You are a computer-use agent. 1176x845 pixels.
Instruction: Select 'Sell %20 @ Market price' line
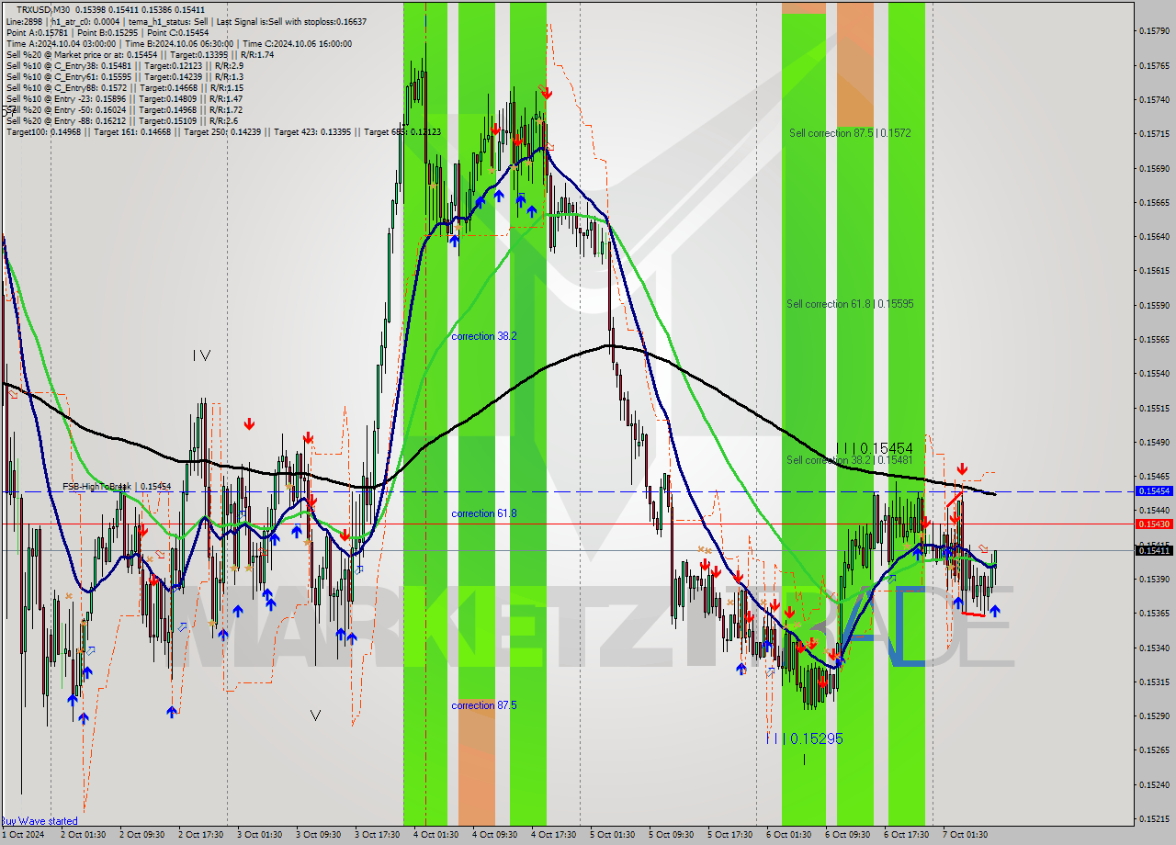(140, 54)
